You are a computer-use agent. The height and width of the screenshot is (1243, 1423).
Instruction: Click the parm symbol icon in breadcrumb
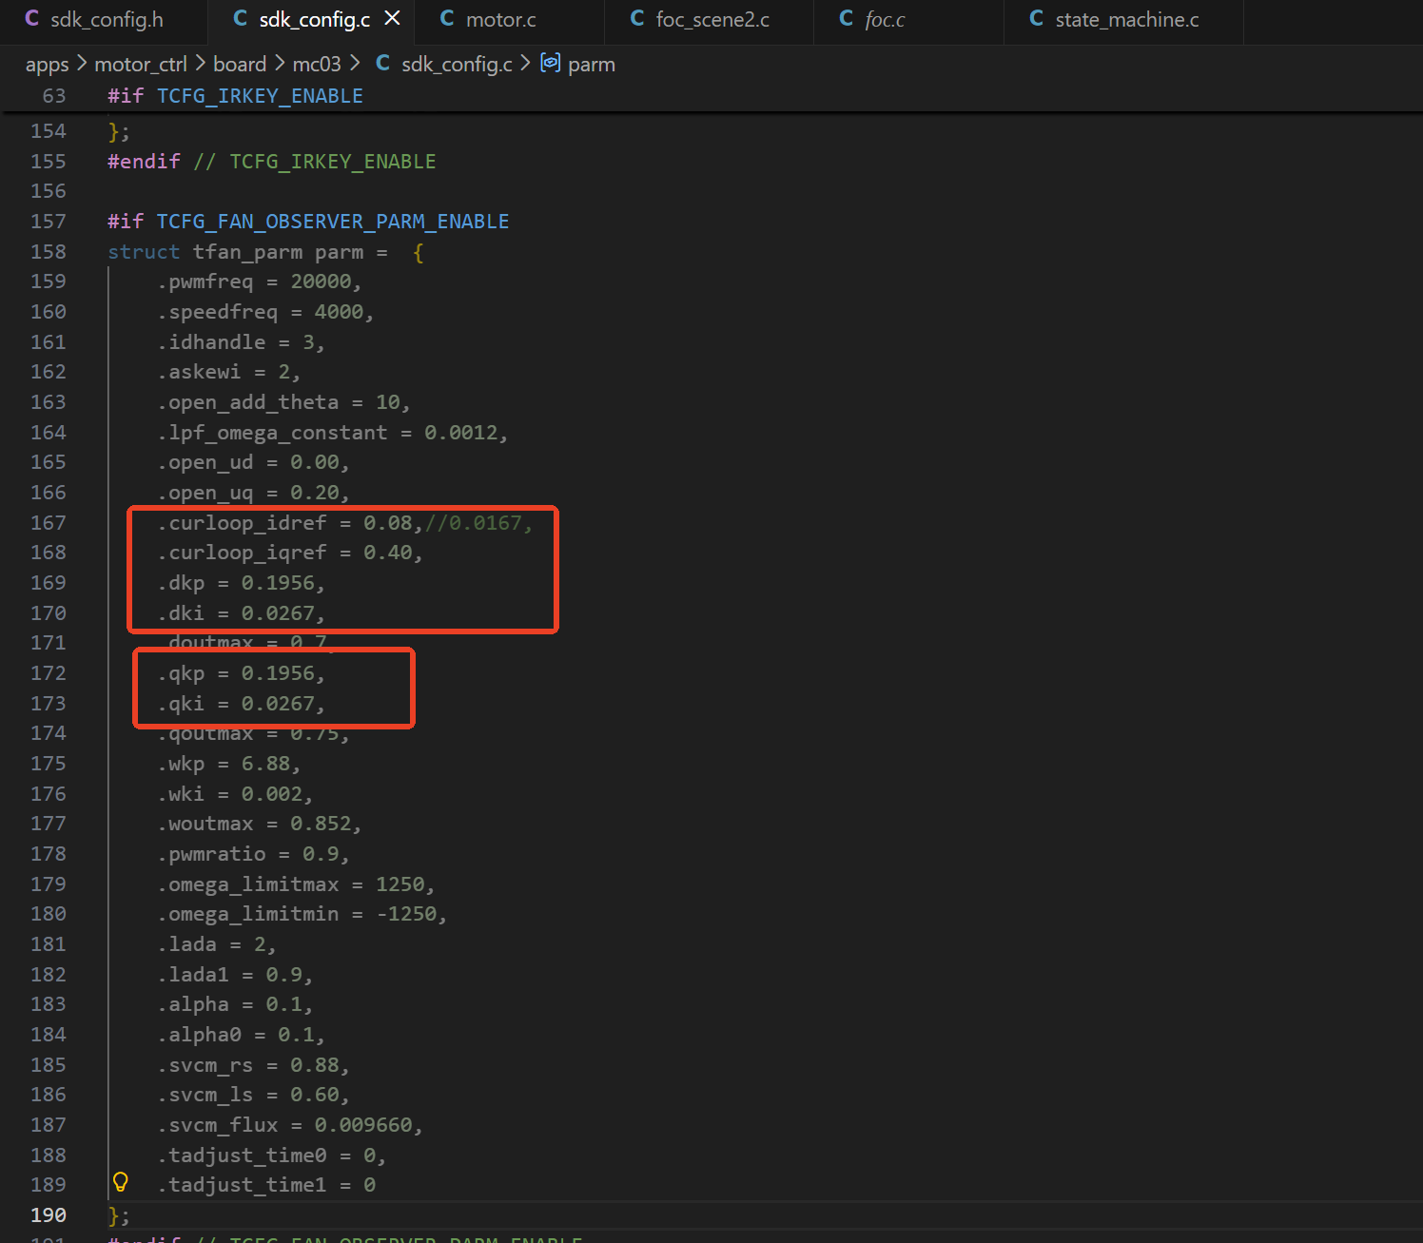[x=550, y=63]
